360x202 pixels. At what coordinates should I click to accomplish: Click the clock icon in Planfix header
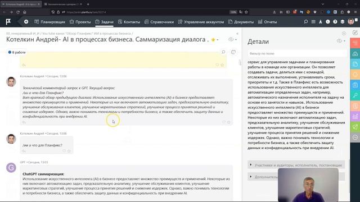(328, 22)
